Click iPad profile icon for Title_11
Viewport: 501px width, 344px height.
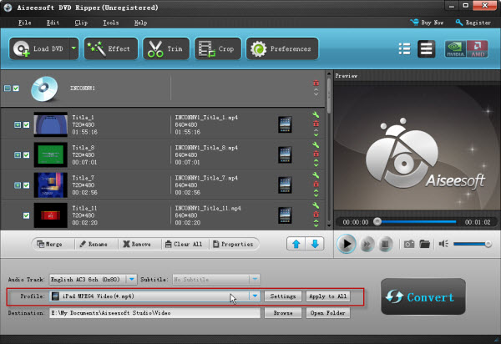pos(285,215)
